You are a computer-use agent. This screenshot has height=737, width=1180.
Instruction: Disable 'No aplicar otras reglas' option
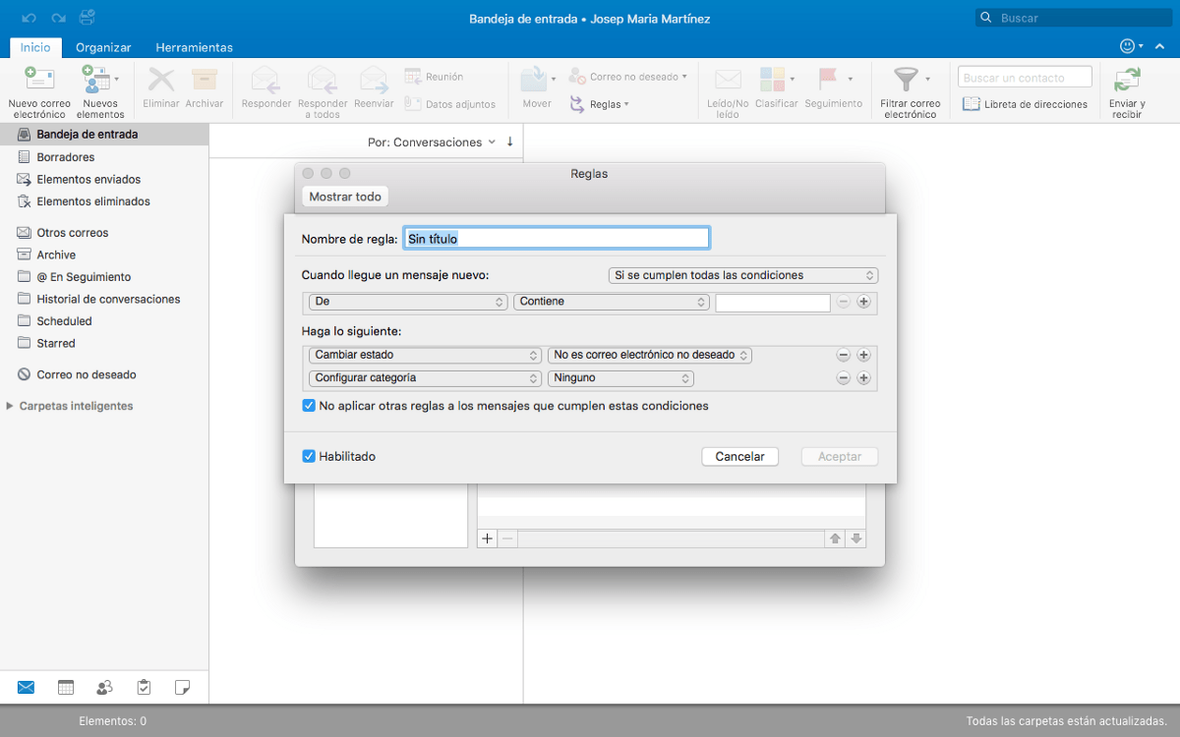pos(308,405)
